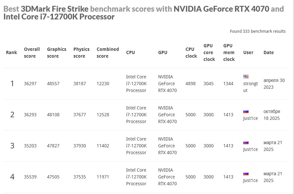Click NVIDIA GeForce RTX 4070 in the page heading
Screen dimensions: 294x194
coord(221,9)
